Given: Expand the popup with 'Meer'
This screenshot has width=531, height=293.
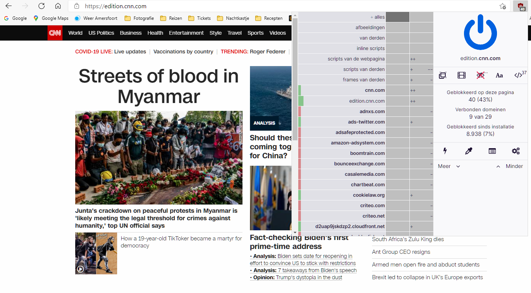Looking at the screenshot, I should 449,166.
